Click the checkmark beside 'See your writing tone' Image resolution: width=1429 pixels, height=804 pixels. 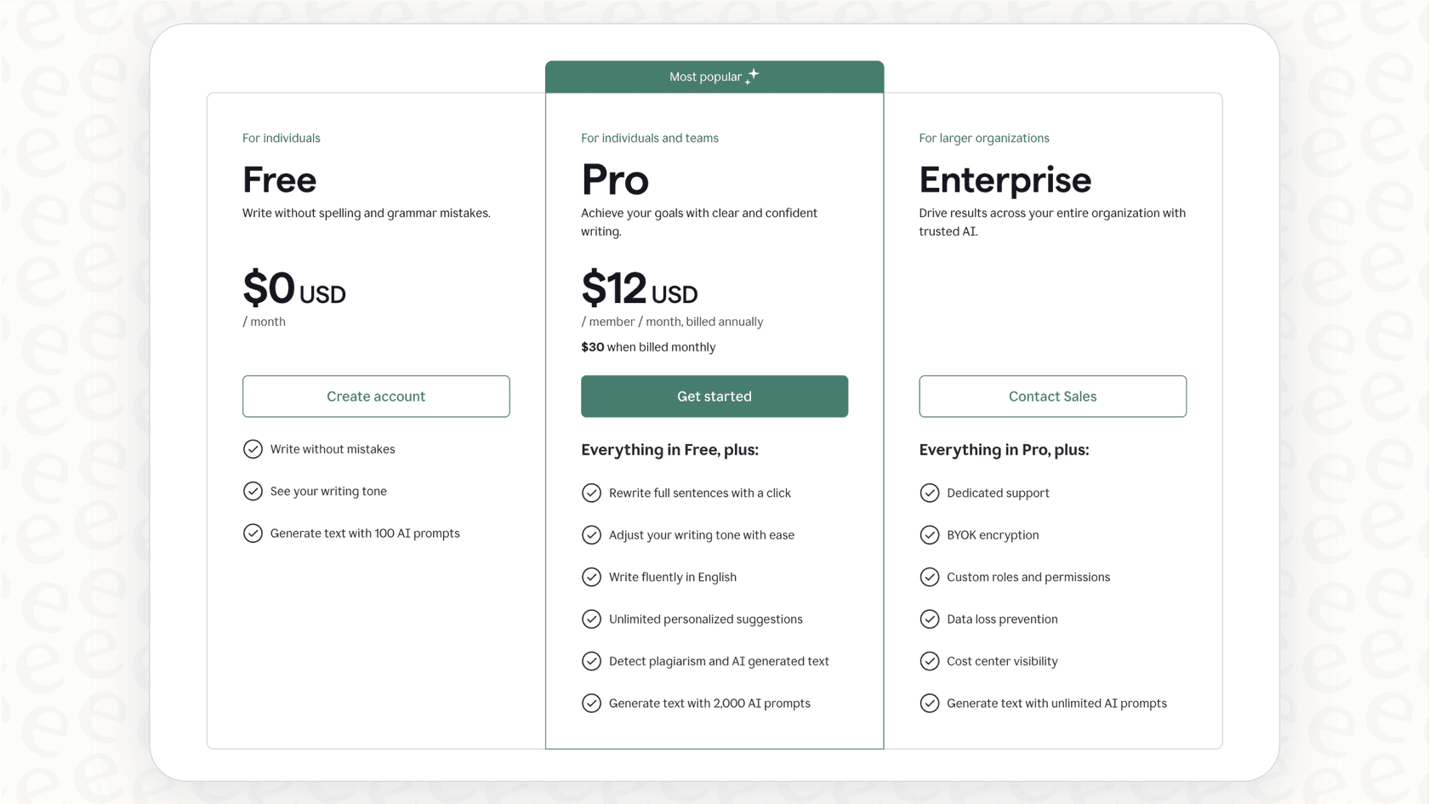[253, 491]
